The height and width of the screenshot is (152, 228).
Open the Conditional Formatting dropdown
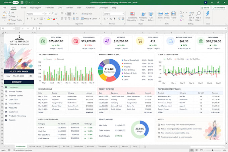(x=132, y=16)
